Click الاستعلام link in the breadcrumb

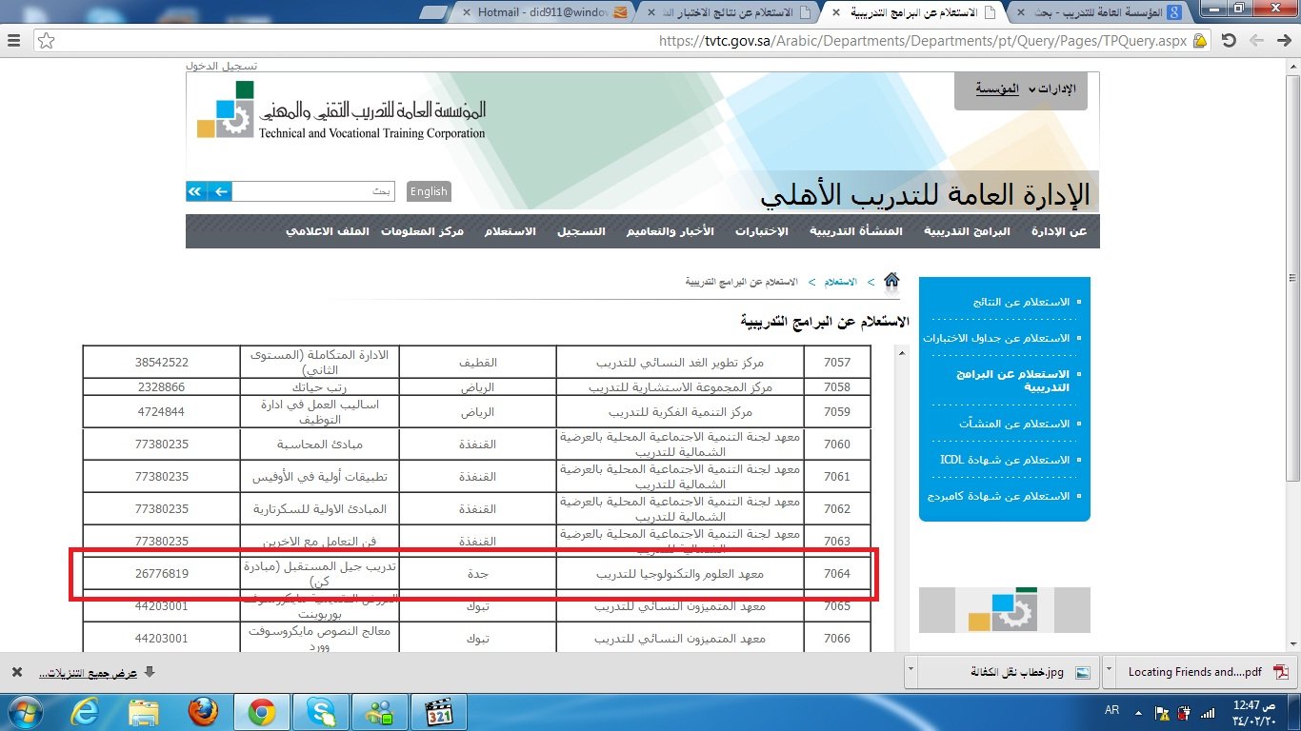840,282
